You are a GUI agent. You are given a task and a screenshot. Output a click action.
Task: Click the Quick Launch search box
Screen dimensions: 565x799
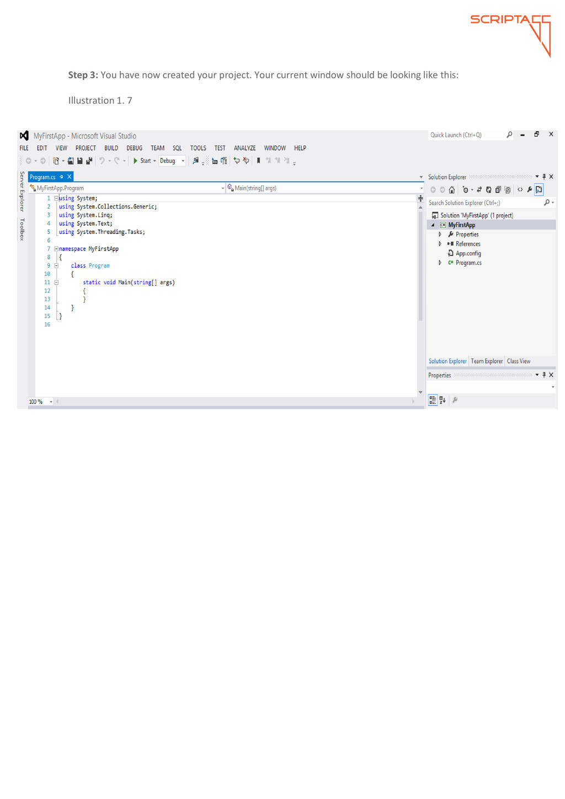pos(471,135)
